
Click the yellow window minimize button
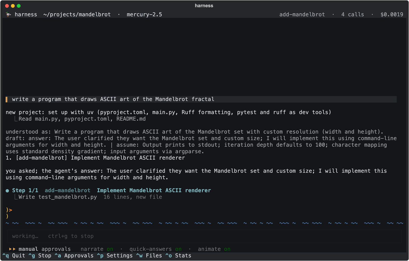pyautogui.click(x=13, y=6)
